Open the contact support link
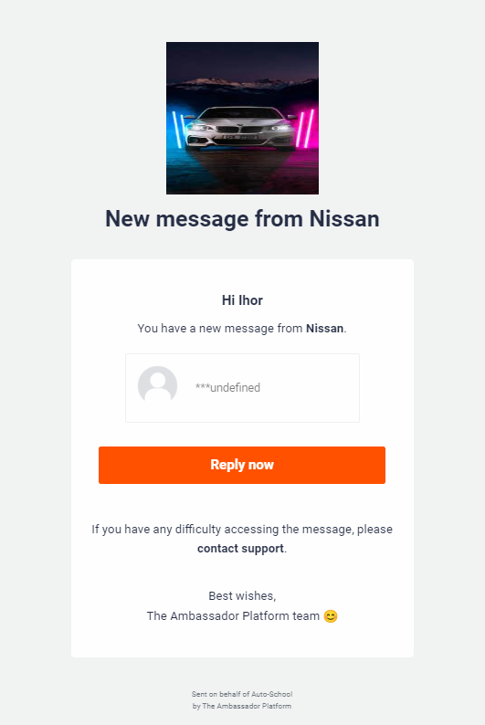Viewport: 485px width, 725px height. pyautogui.click(x=240, y=549)
